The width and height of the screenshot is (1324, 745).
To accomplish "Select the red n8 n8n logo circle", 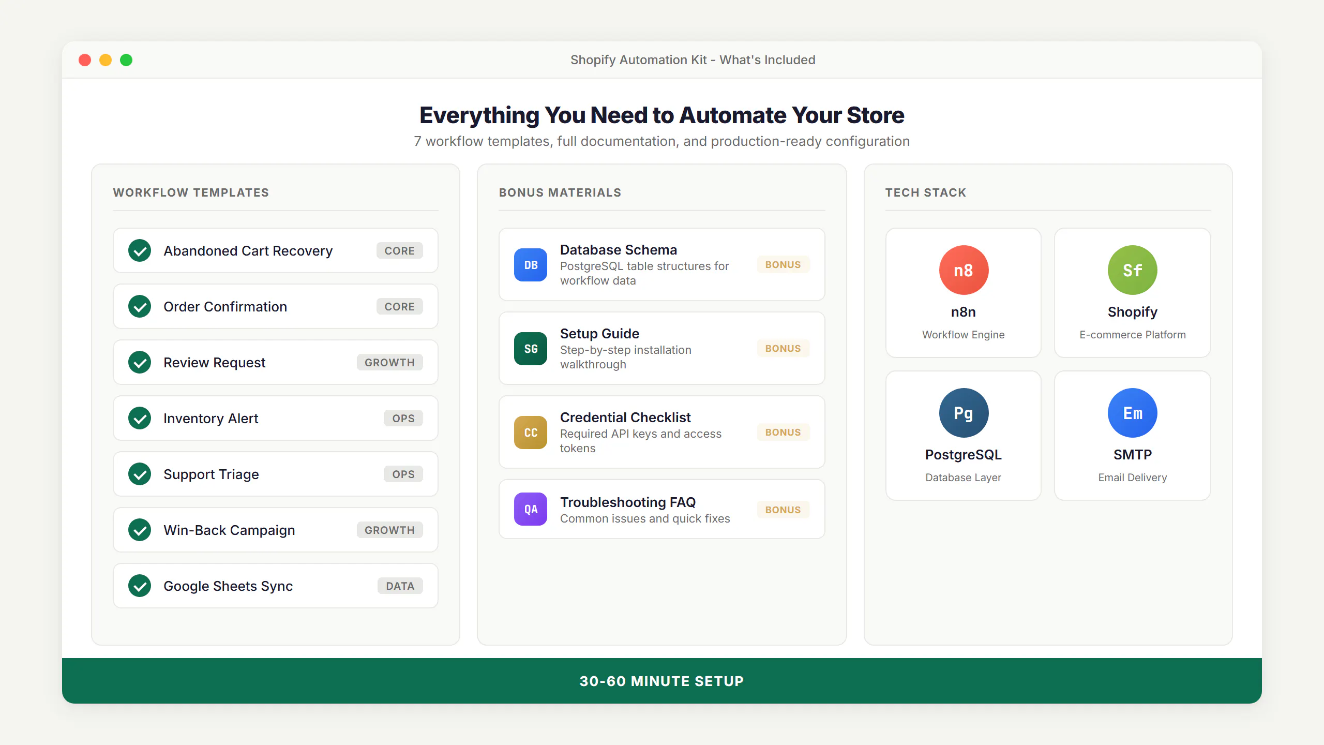I will click(964, 270).
